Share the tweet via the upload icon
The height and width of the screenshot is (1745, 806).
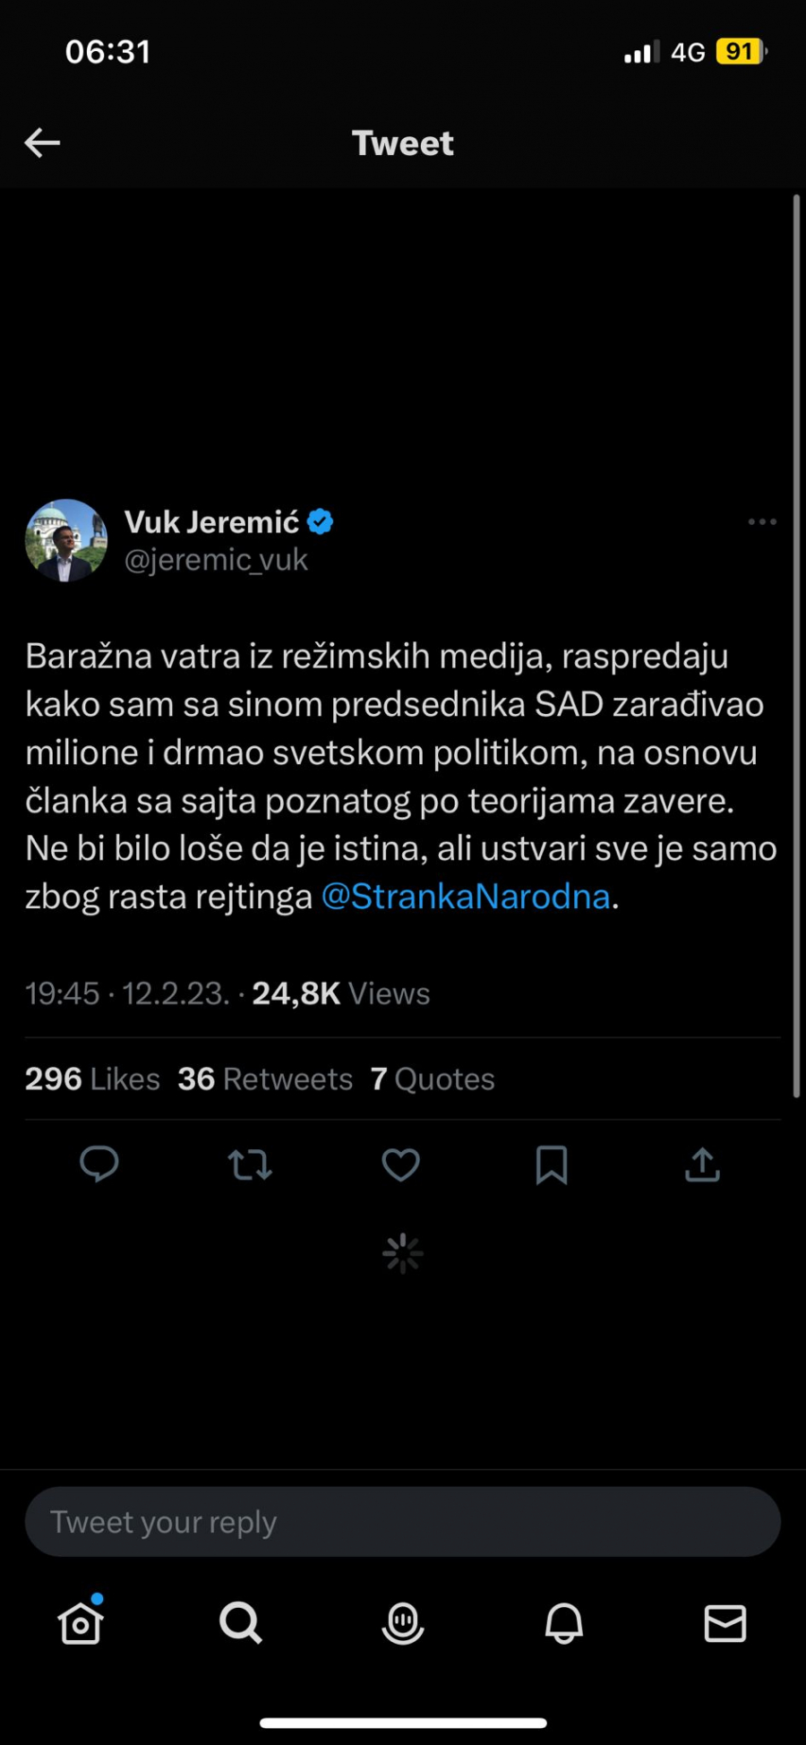pos(702,1165)
